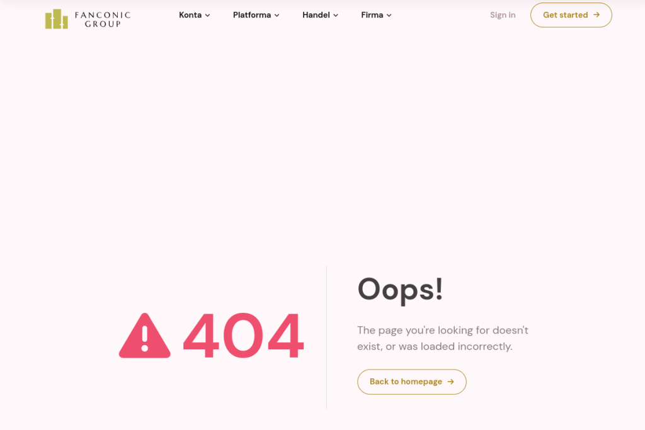The image size is (645, 430).
Task: Click the vertical divider beside 404
Action: click(327, 337)
